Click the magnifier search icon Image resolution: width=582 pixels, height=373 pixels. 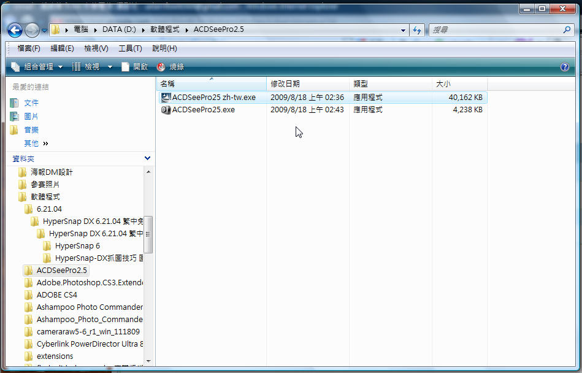[567, 29]
